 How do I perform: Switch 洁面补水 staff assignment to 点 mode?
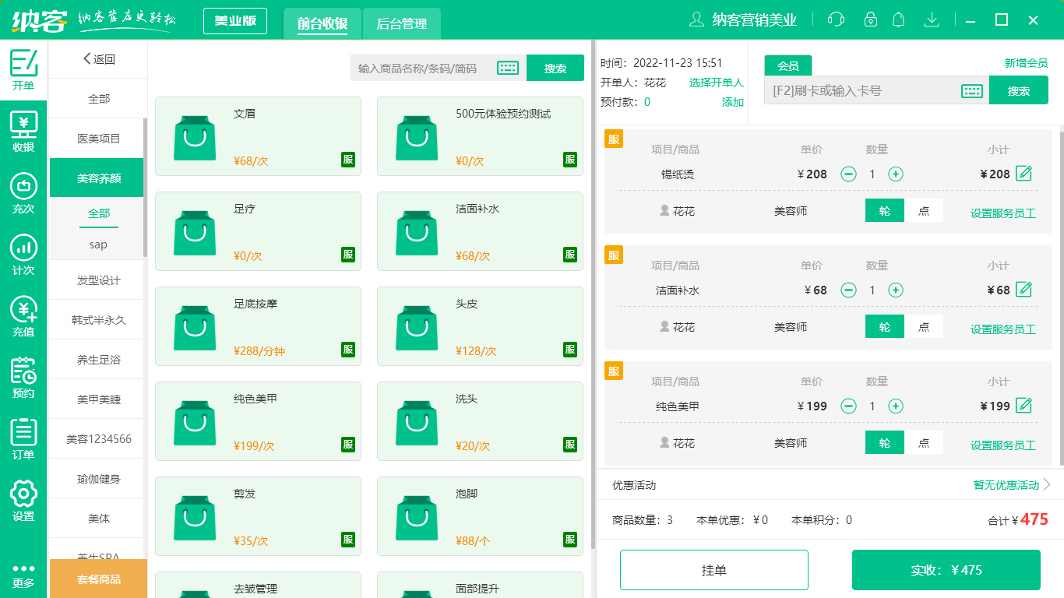(x=925, y=326)
